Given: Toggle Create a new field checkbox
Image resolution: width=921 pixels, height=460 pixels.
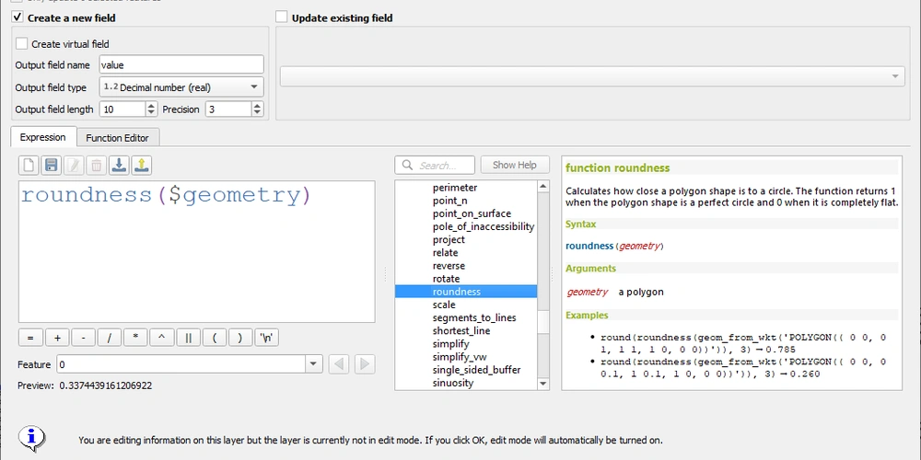Looking at the screenshot, I should pyautogui.click(x=17, y=17).
